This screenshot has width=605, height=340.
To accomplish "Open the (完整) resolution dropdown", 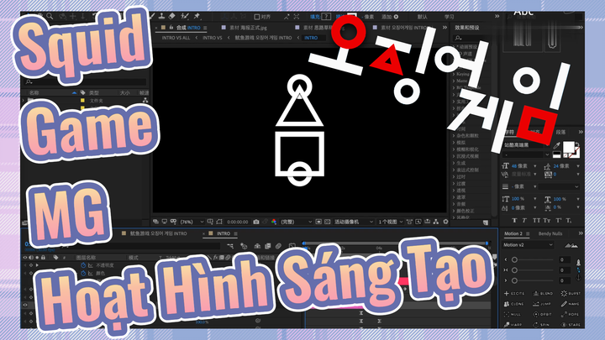I will 296,222.
